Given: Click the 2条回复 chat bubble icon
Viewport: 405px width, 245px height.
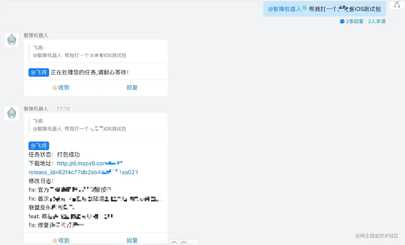Looking at the screenshot, I should pos(342,21).
